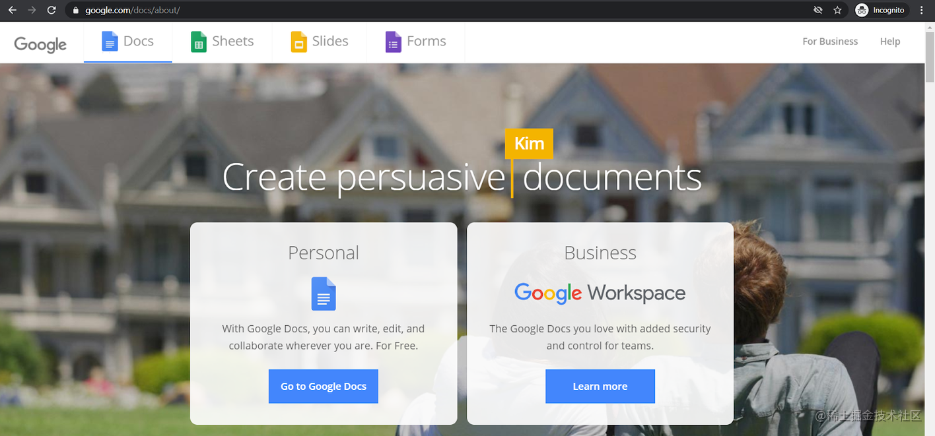Open the Help link
Image resolution: width=935 pixels, height=436 pixels.
(x=890, y=41)
